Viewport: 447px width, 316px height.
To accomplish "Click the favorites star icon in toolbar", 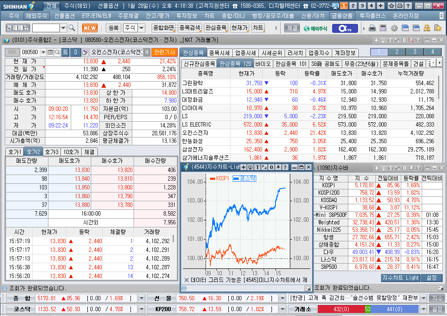I will tap(437, 28).
